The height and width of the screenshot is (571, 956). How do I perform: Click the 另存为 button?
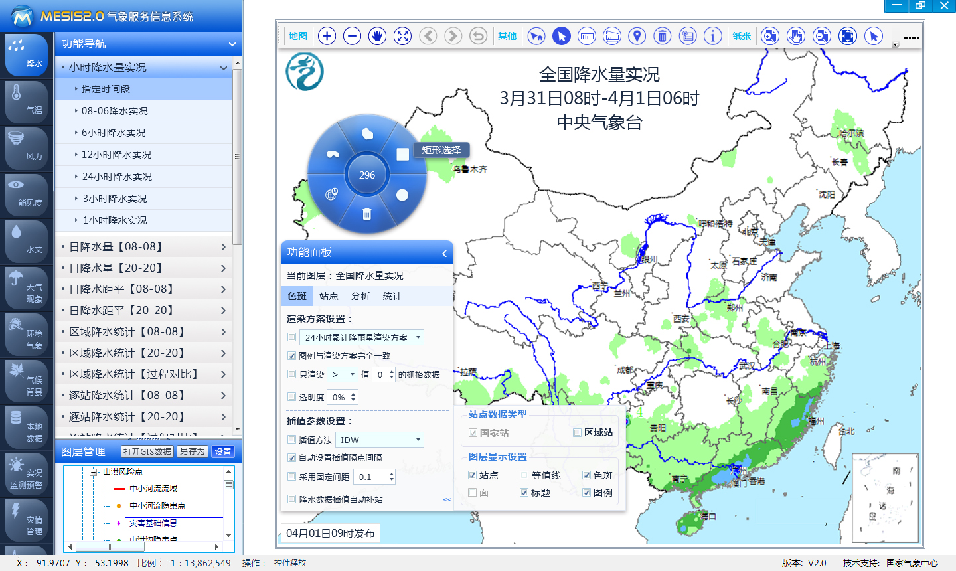pyautogui.click(x=193, y=451)
